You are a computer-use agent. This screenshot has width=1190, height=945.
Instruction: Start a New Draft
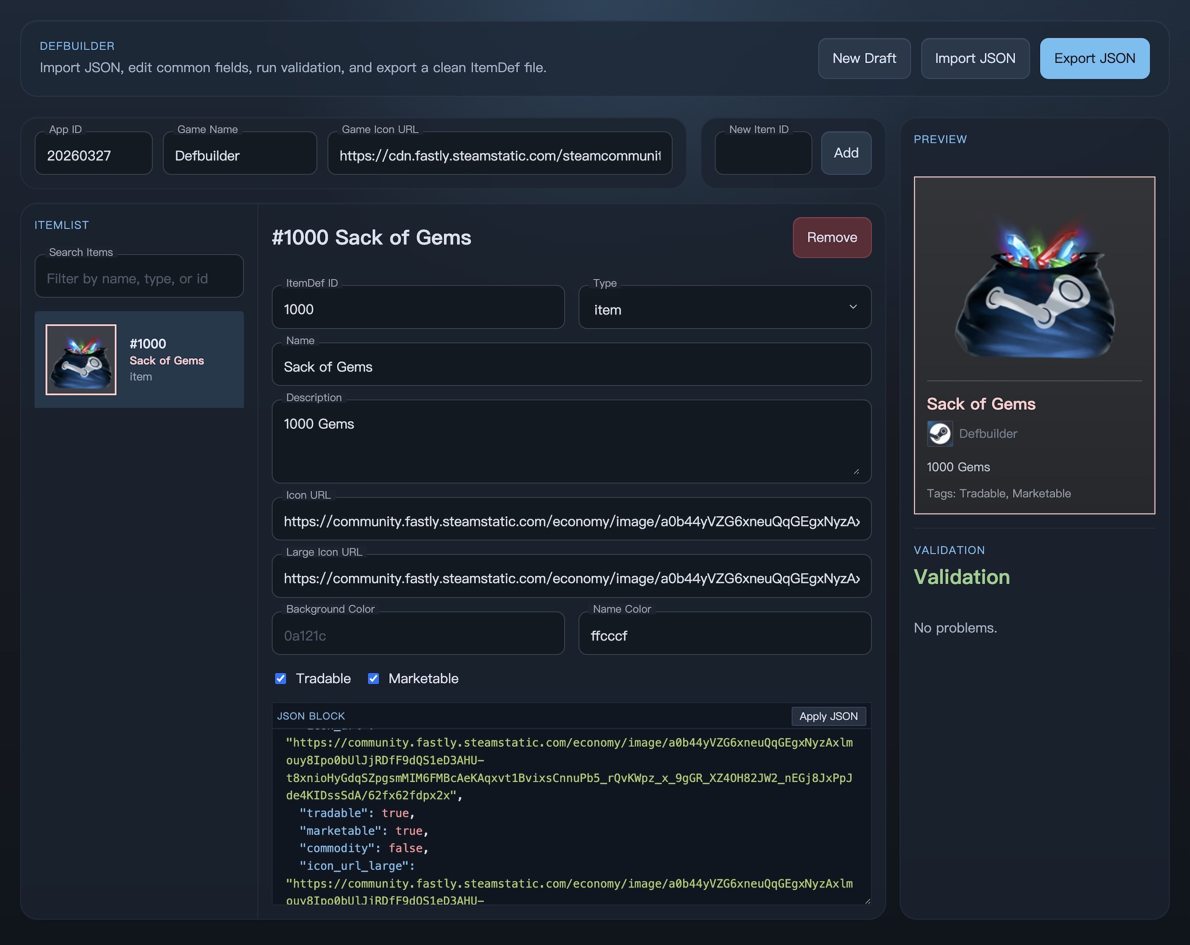point(864,59)
